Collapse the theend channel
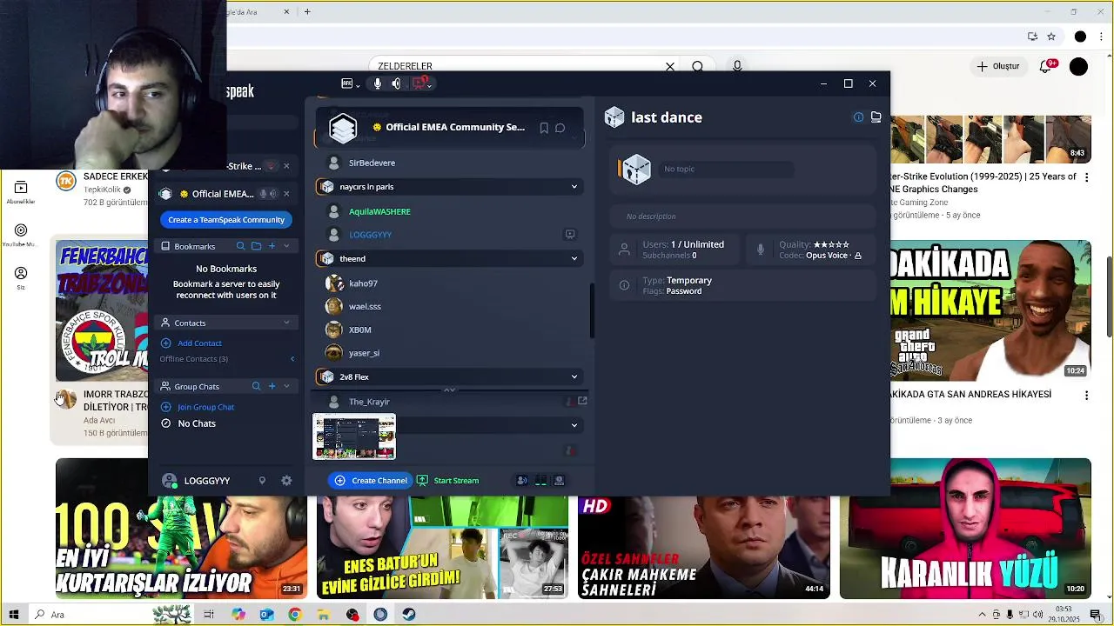1114x626 pixels. tap(574, 258)
